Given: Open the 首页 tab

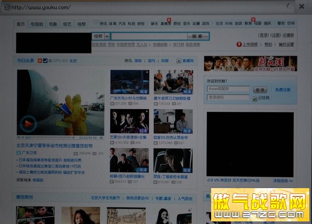Looking at the screenshot, I should pyautogui.click(x=21, y=24).
